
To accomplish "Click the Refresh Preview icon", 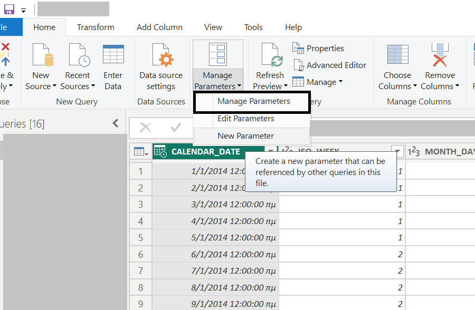I will point(272,55).
